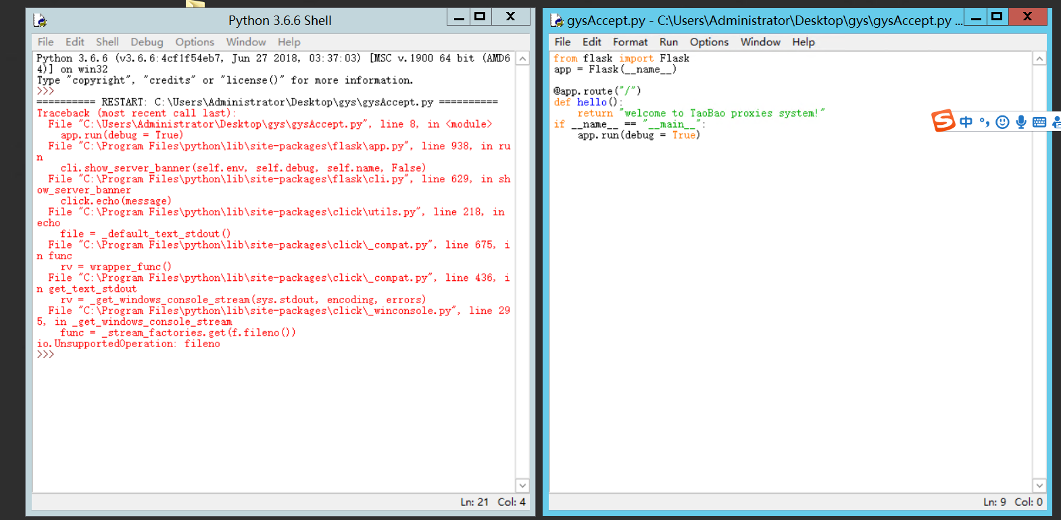Viewport: 1061px width, 520px height.
Task: Click the RESTART line in the shell
Action: 267,102
